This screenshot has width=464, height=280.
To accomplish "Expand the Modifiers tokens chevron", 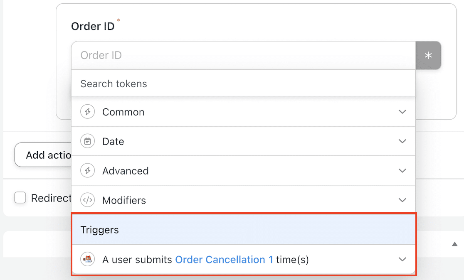I will click(x=402, y=200).
